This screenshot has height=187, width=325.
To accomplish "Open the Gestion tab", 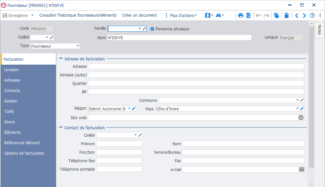I will click(28, 101).
